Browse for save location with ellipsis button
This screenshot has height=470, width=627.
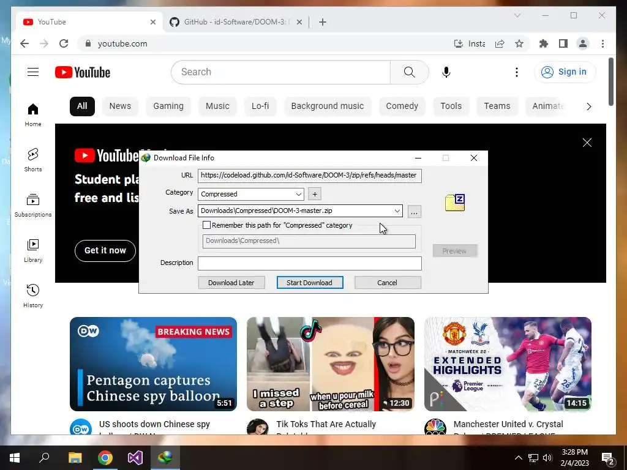pyautogui.click(x=415, y=211)
